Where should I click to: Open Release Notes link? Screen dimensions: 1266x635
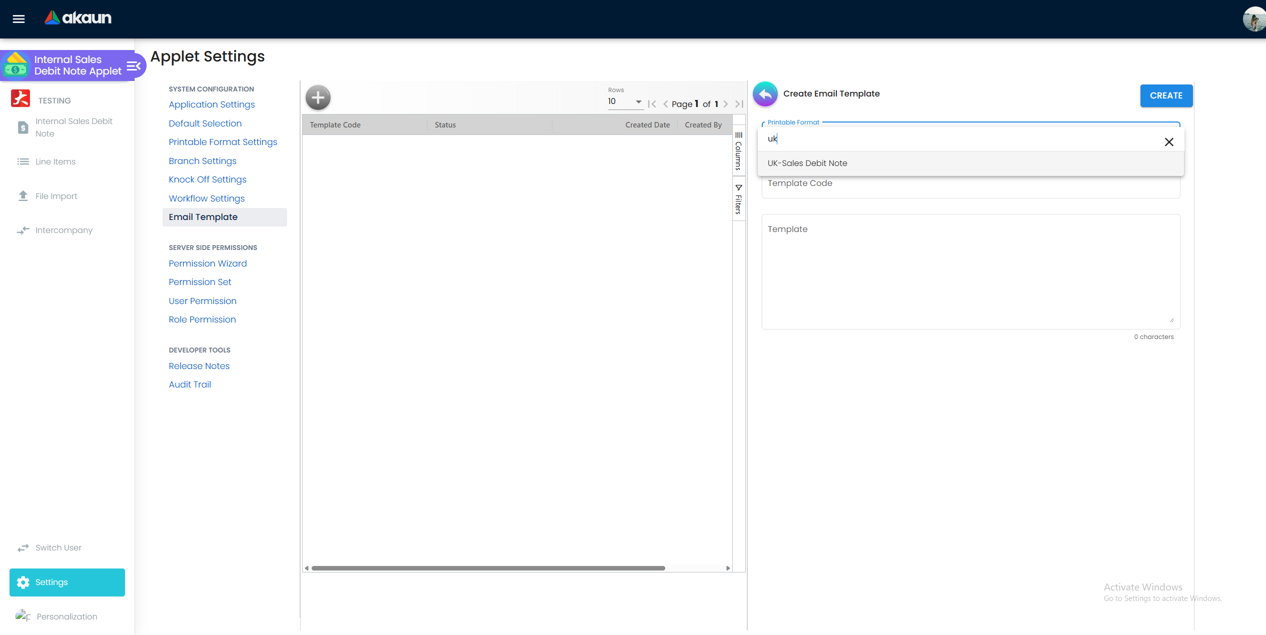point(199,366)
